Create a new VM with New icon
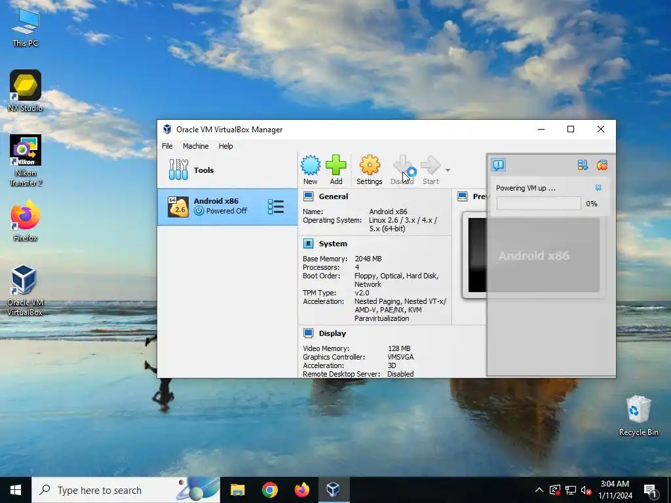671x503 pixels. (x=310, y=170)
